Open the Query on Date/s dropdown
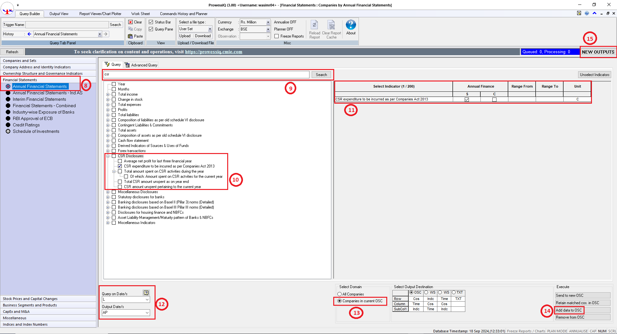The image size is (617, 334). 147,299
